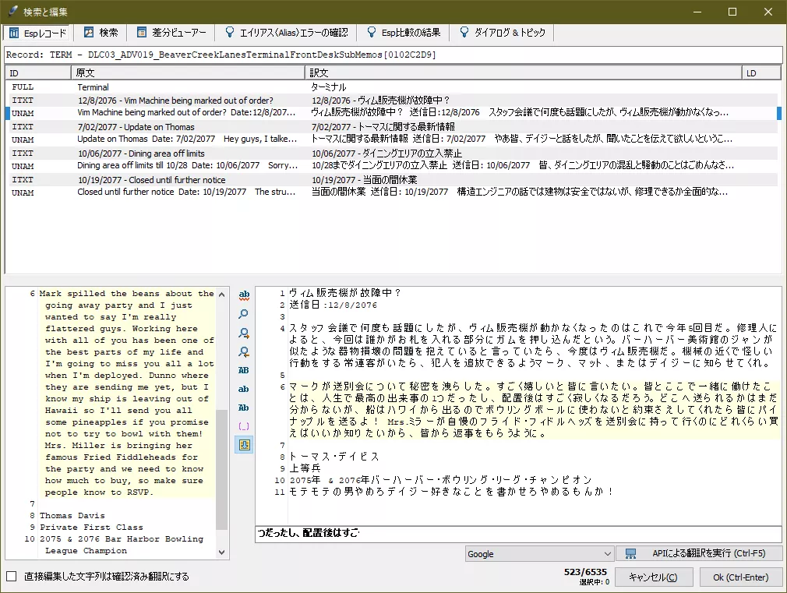Open the 差分ビューアー tab

coord(171,33)
